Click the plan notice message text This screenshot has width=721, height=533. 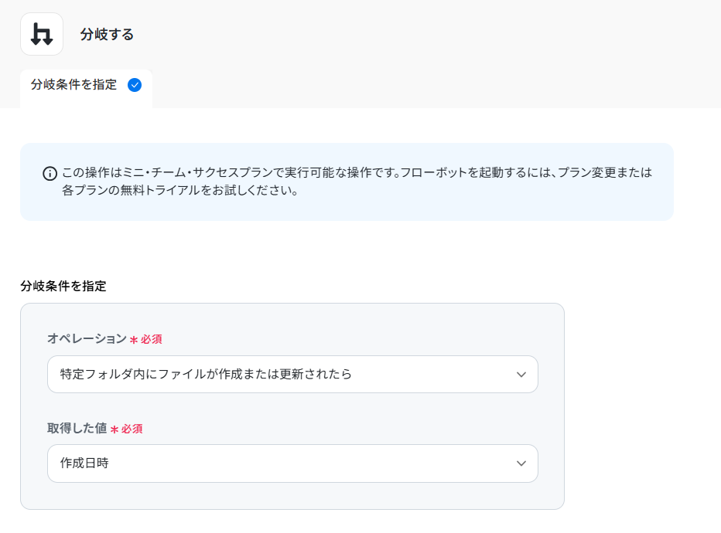pos(356,181)
